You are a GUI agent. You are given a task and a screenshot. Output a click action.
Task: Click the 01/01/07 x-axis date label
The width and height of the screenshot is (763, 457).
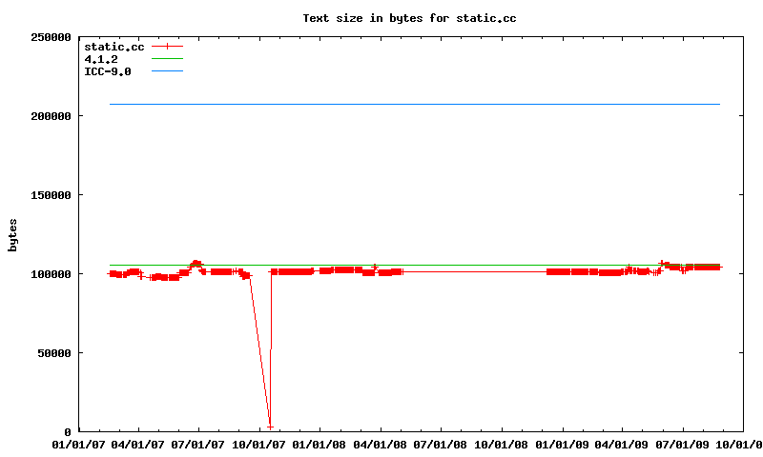[x=78, y=444]
